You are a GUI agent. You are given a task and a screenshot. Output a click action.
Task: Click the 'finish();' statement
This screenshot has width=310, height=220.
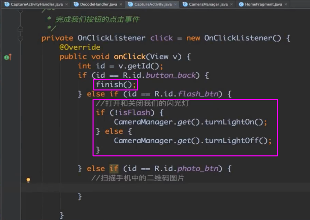pyautogui.click(x=116, y=84)
